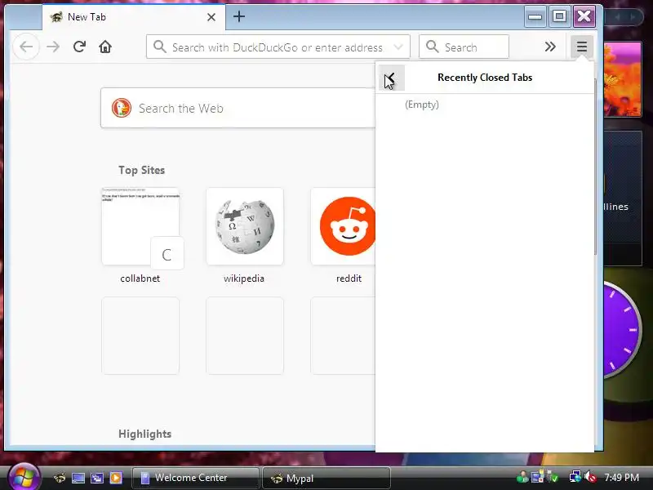Go back from Recently Closed Tabs panel

pyautogui.click(x=391, y=78)
